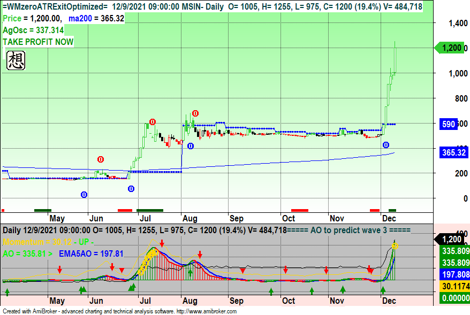Click the "ma200" legend label
Screen dimensions: 470x315
coord(80,19)
